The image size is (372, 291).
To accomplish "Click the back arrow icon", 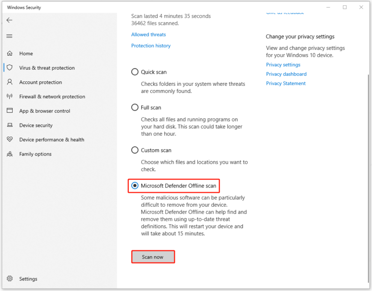I will click(9, 20).
